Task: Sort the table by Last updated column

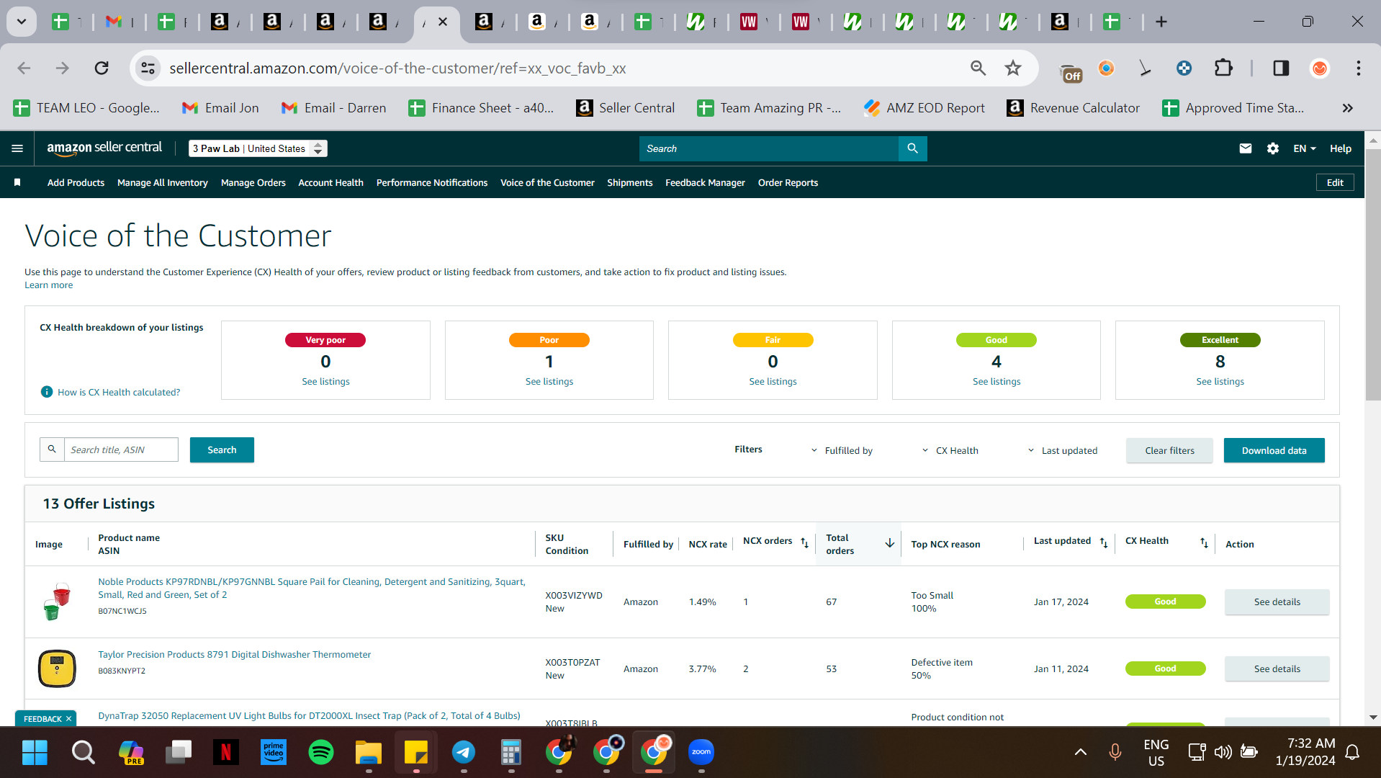Action: pos(1104,542)
